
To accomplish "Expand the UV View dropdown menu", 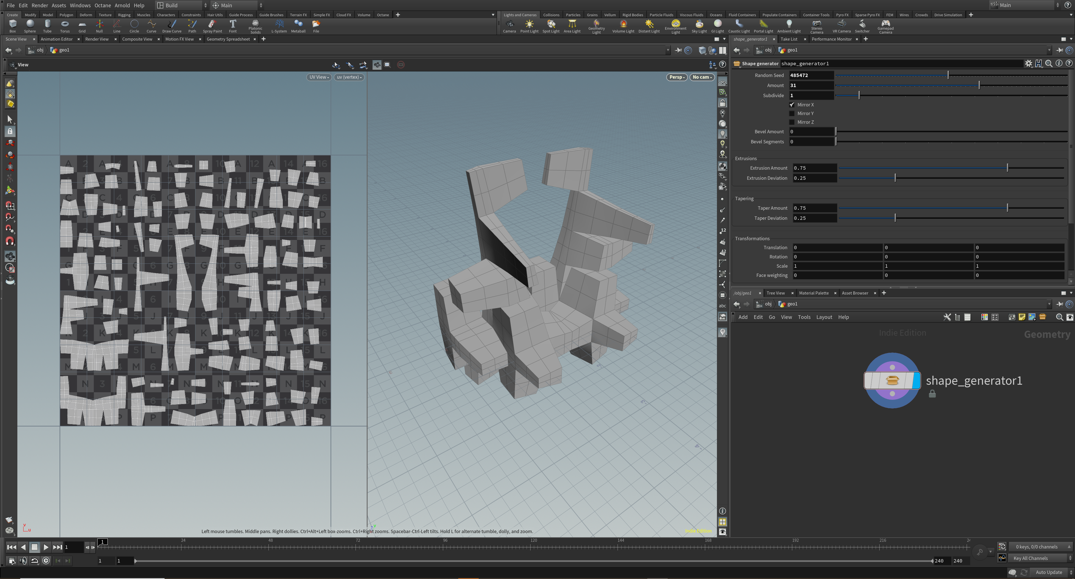I will click(319, 77).
